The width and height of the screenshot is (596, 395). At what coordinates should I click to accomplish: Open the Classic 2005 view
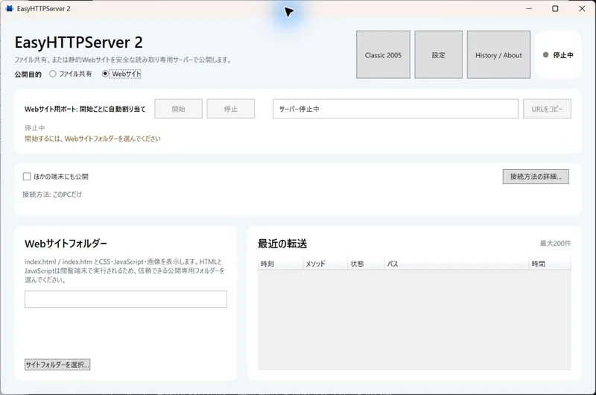(x=383, y=54)
